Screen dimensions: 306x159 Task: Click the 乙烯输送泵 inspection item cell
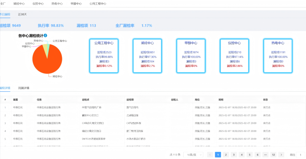coord(133,115)
